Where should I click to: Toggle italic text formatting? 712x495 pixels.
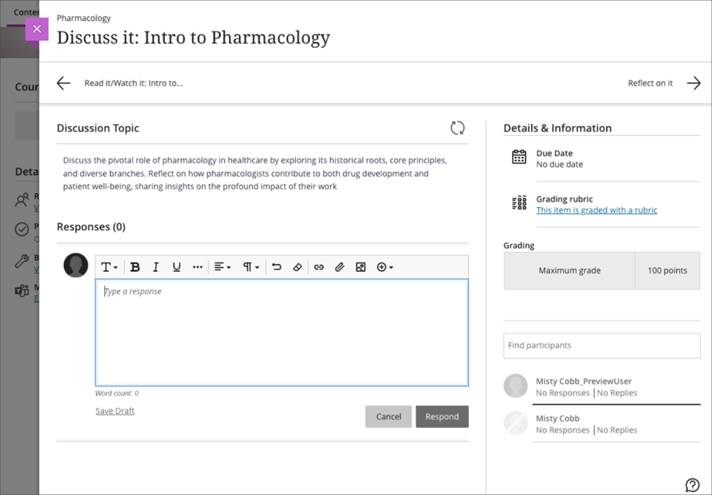click(x=156, y=267)
